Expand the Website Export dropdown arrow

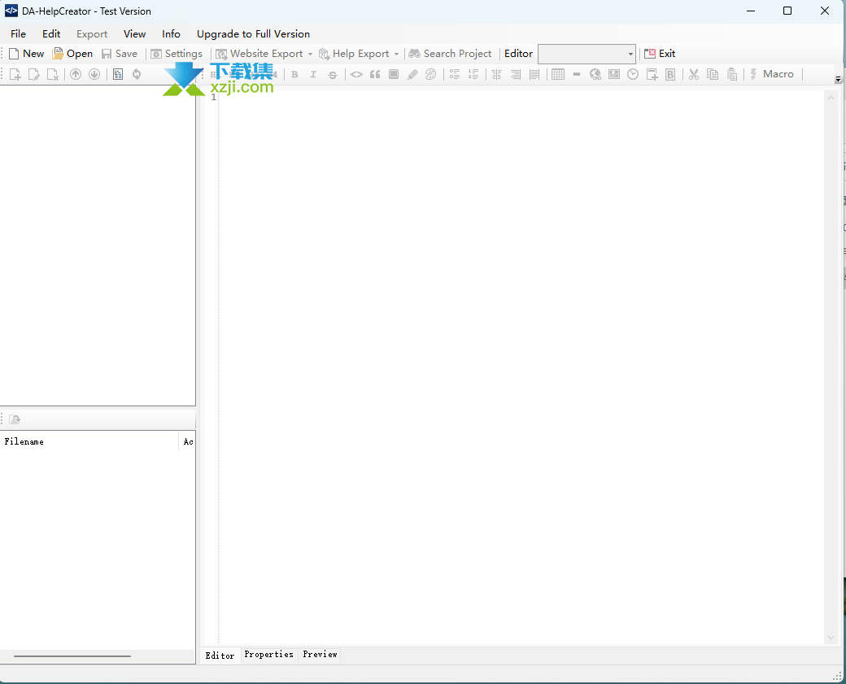pos(310,54)
